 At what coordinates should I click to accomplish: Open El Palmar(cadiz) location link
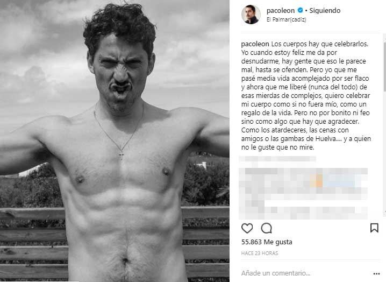pyautogui.click(x=287, y=19)
